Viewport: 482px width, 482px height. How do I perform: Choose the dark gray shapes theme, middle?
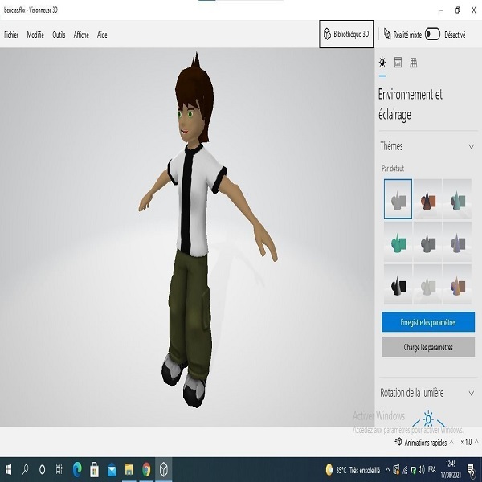[x=427, y=242]
